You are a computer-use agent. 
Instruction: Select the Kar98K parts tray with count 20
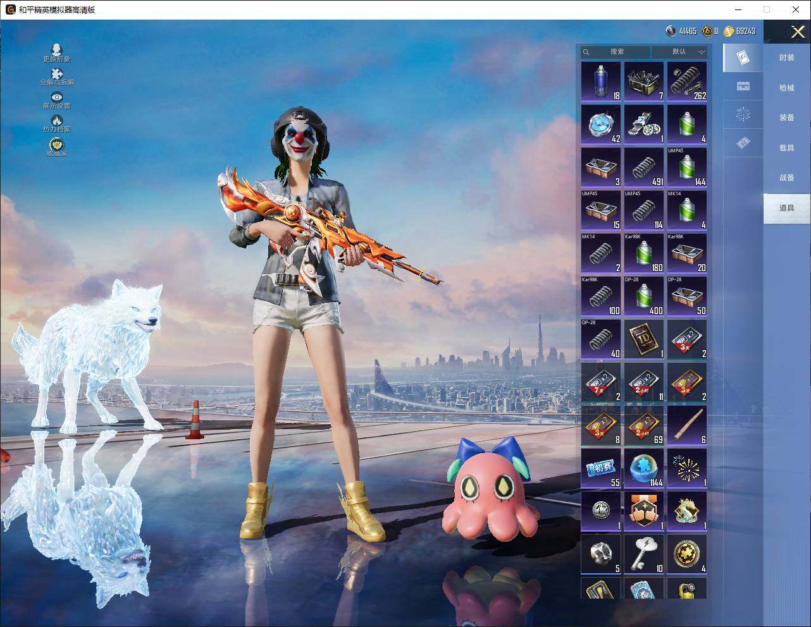point(687,253)
